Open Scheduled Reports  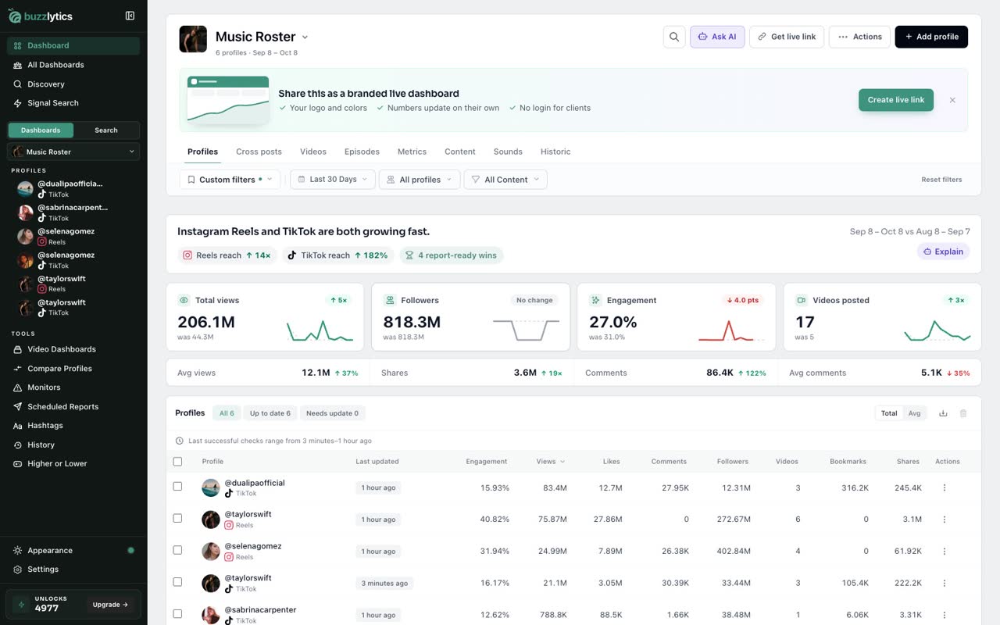click(73, 407)
